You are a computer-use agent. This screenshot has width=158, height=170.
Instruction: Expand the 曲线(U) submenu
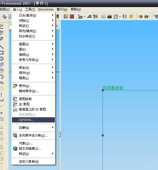(x=33, y=54)
